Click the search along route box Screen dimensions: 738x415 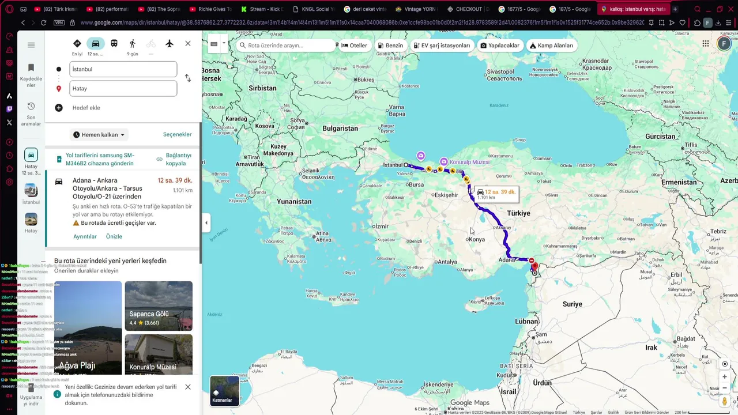pyautogui.click(x=286, y=46)
